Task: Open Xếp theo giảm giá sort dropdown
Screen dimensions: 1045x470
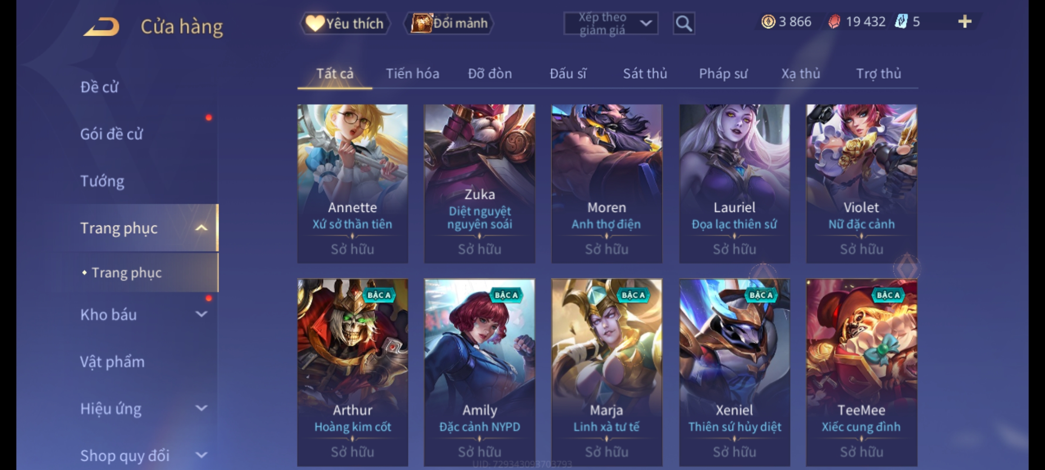Action: click(x=611, y=23)
